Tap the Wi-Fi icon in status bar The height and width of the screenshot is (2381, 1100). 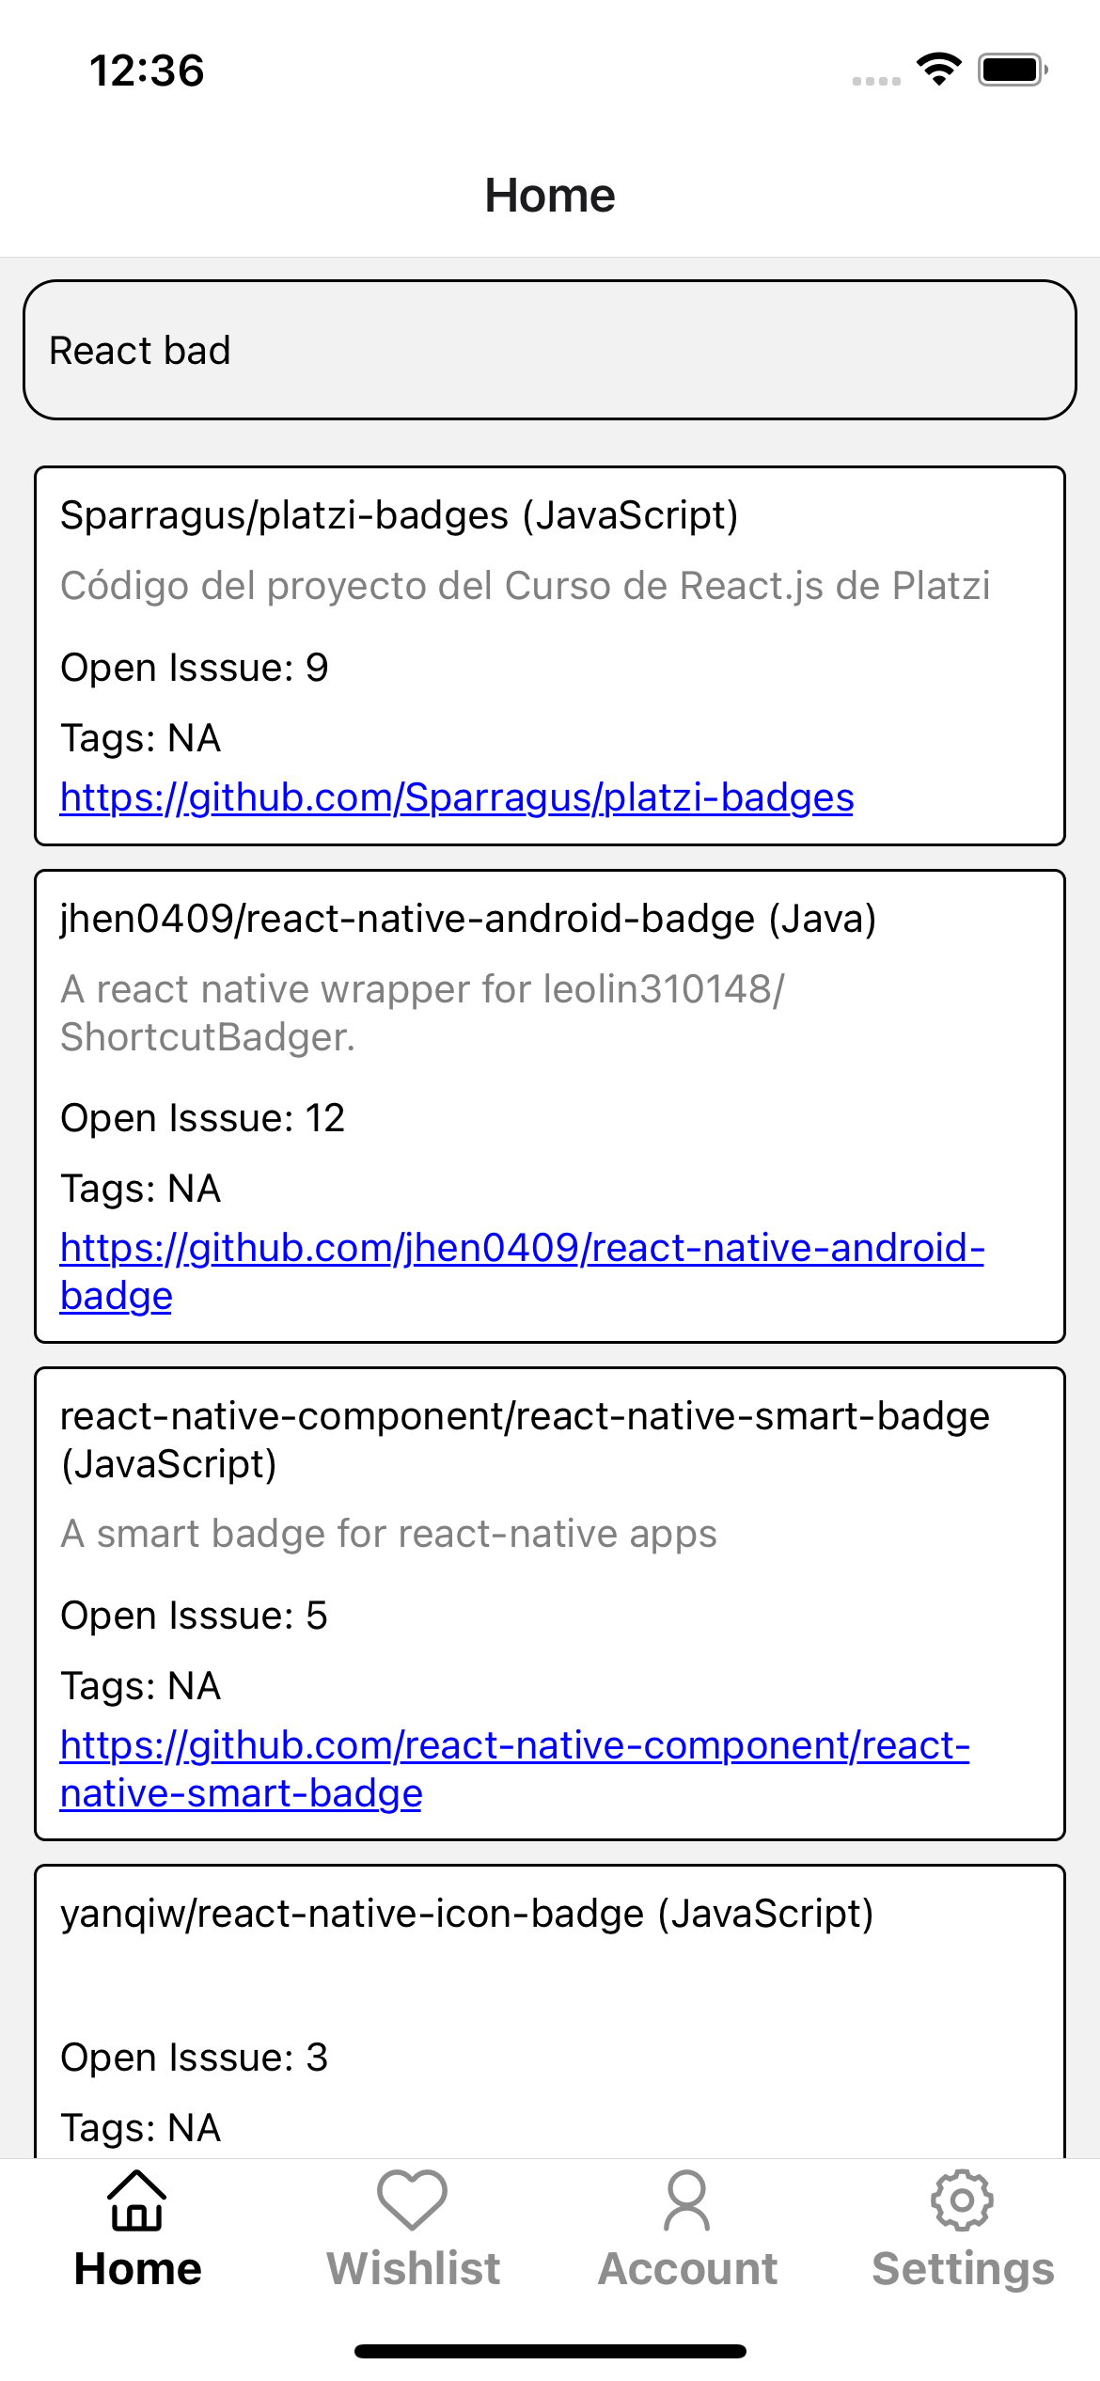coord(936,69)
